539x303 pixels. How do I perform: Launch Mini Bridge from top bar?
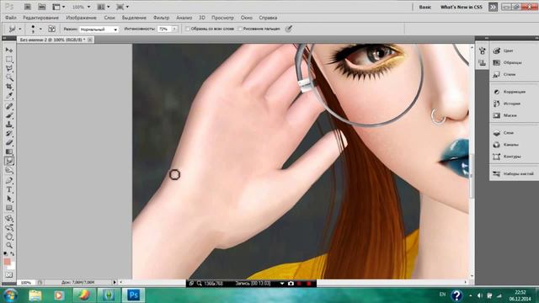pyautogui.click(x=41, y=7)
